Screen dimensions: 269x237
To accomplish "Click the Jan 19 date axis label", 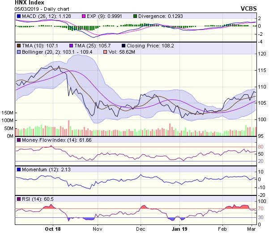I will pyautogui.click(x=179, y=228).
